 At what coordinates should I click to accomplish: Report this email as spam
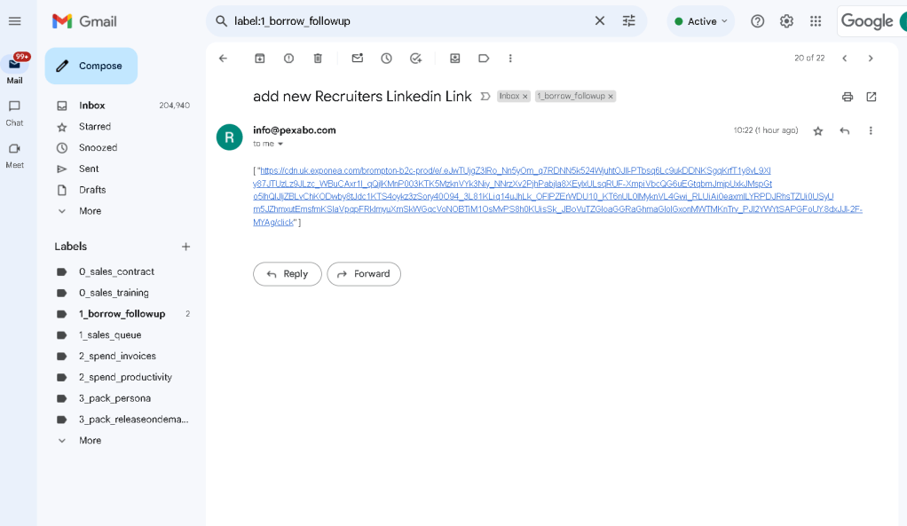pyautogui.click(x=288, y=59)
